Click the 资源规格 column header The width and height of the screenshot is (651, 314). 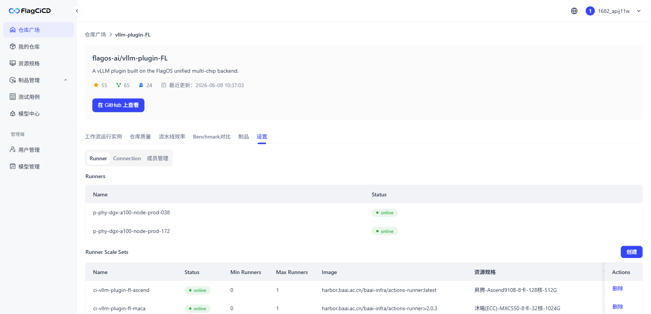pos(485,272)
